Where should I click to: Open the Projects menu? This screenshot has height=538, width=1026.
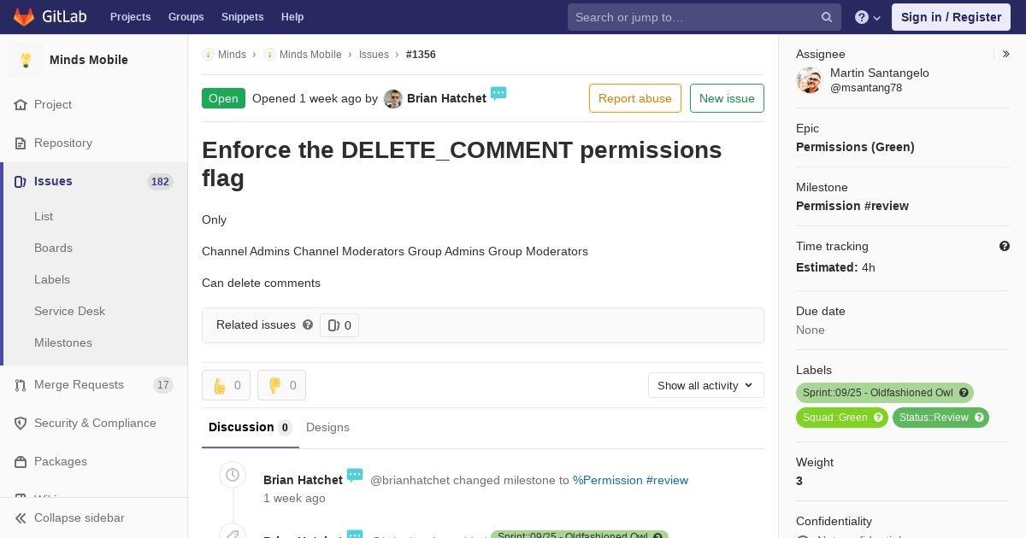tap(131, 17)
